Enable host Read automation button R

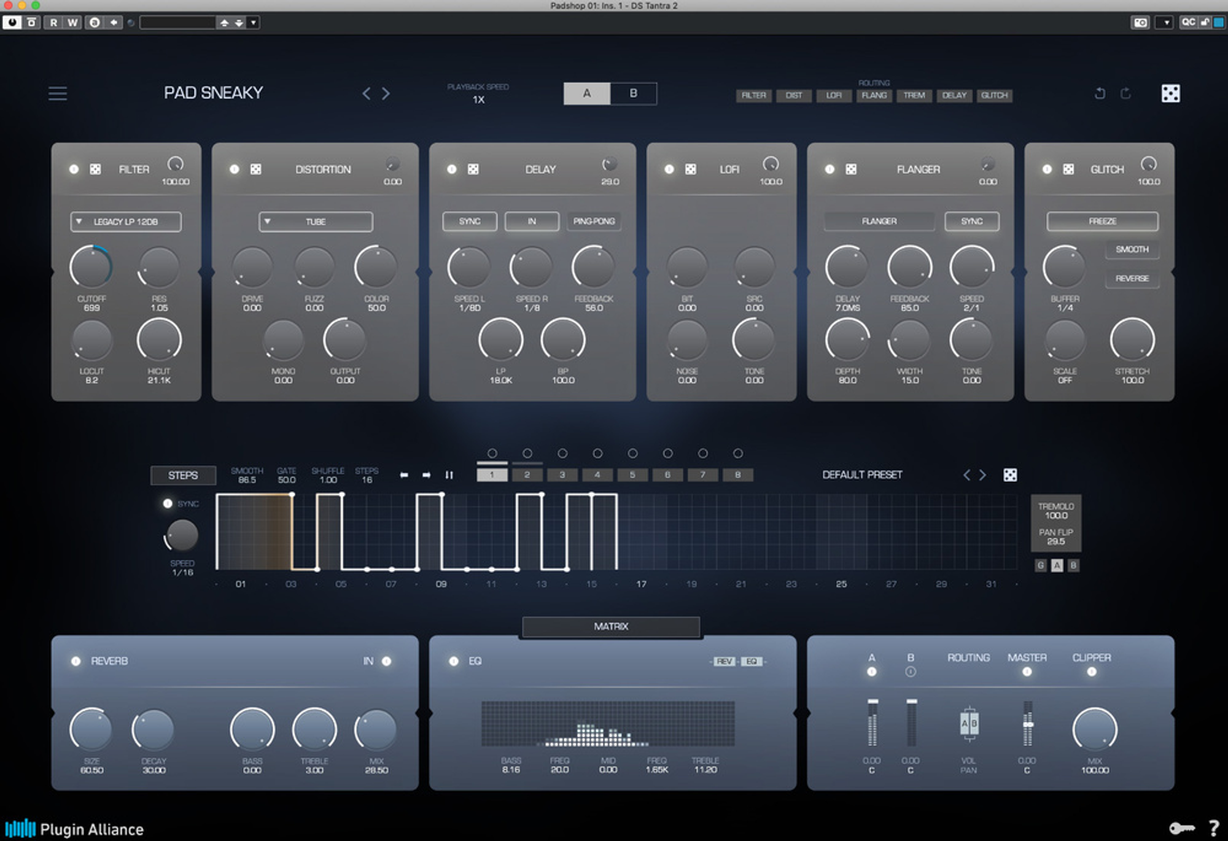54,23
